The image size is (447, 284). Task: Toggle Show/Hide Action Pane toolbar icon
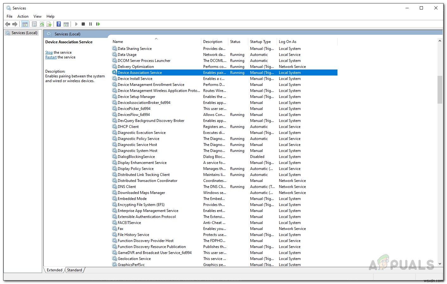[66, 24]
